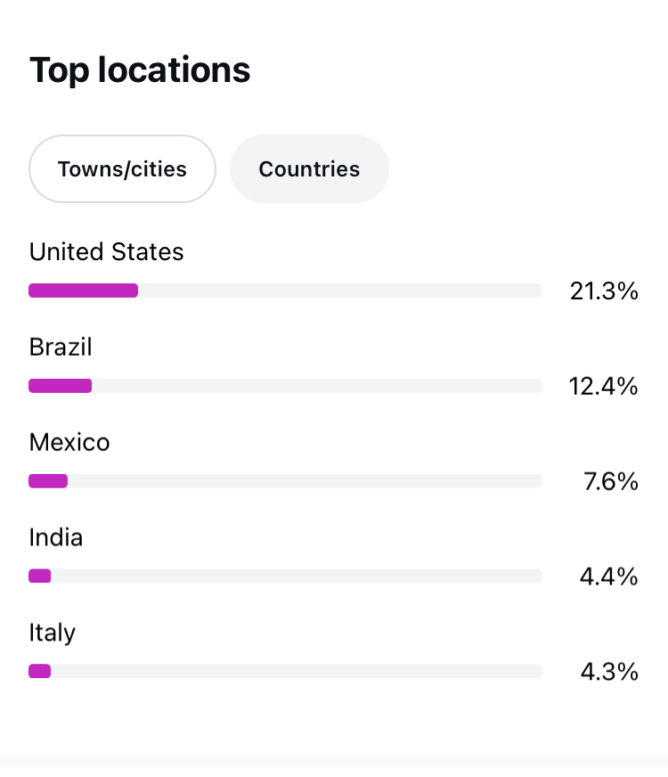Click the United States progress bar

pyautogui.click(x=285, y=290)
